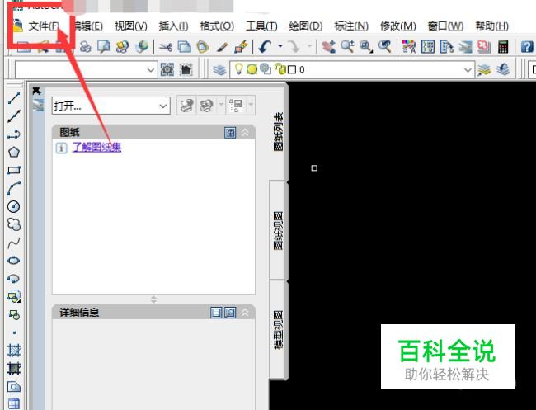
Task: Click the Paste clipboard icon
Action: [x=203, y=47]
